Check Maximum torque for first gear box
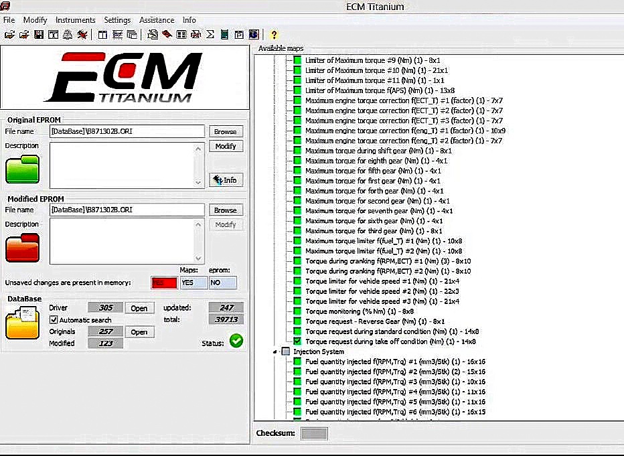Screen dimensions: 624x456 (297, 181)
